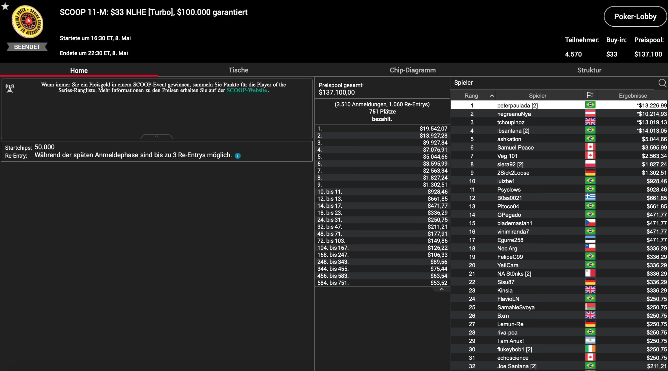The image size is (668, 371).
Task: Go back to Poker-Lobby
Action: coord(635,16)
